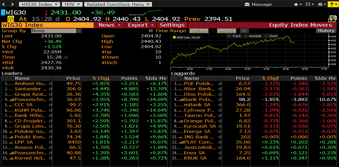
Task: Click the back navigation arrow
Action: 5,4
